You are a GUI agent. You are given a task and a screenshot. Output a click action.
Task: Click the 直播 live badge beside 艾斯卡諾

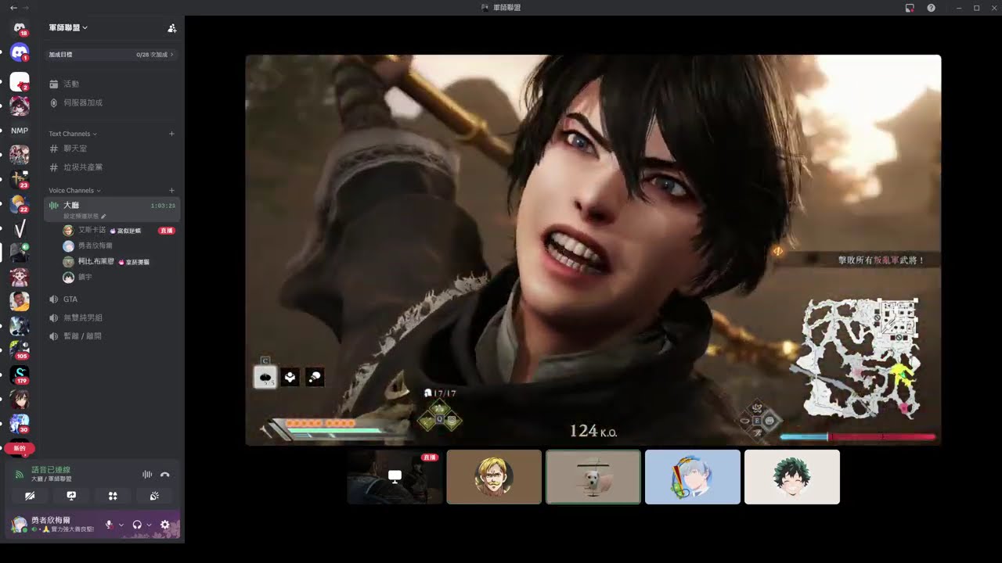[x=167, y=231]
